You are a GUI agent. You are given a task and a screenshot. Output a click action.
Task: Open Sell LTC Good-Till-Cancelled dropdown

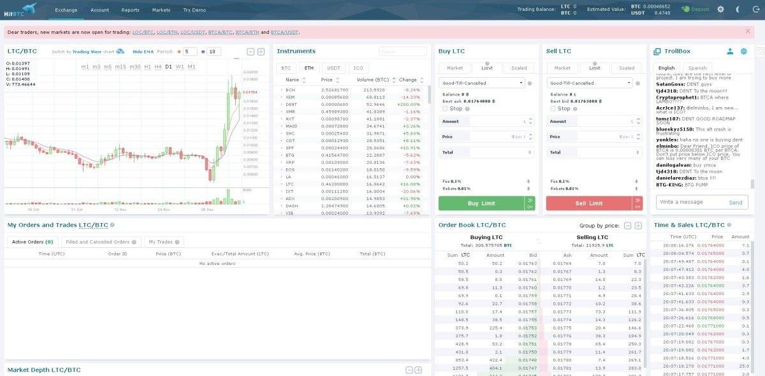[590, 83]
